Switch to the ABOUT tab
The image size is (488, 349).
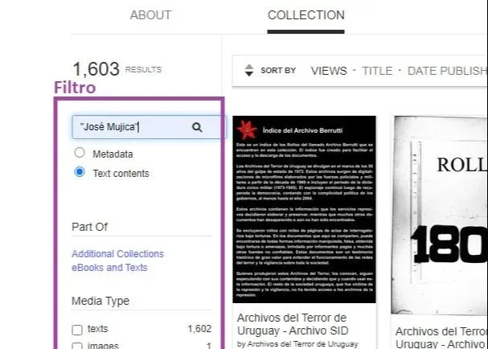tap(150, 15)
